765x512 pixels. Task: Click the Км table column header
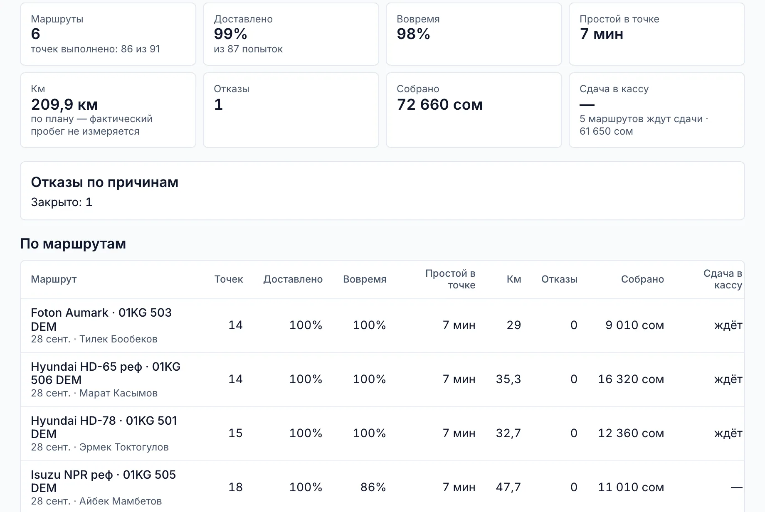click(x=514, y=279)
